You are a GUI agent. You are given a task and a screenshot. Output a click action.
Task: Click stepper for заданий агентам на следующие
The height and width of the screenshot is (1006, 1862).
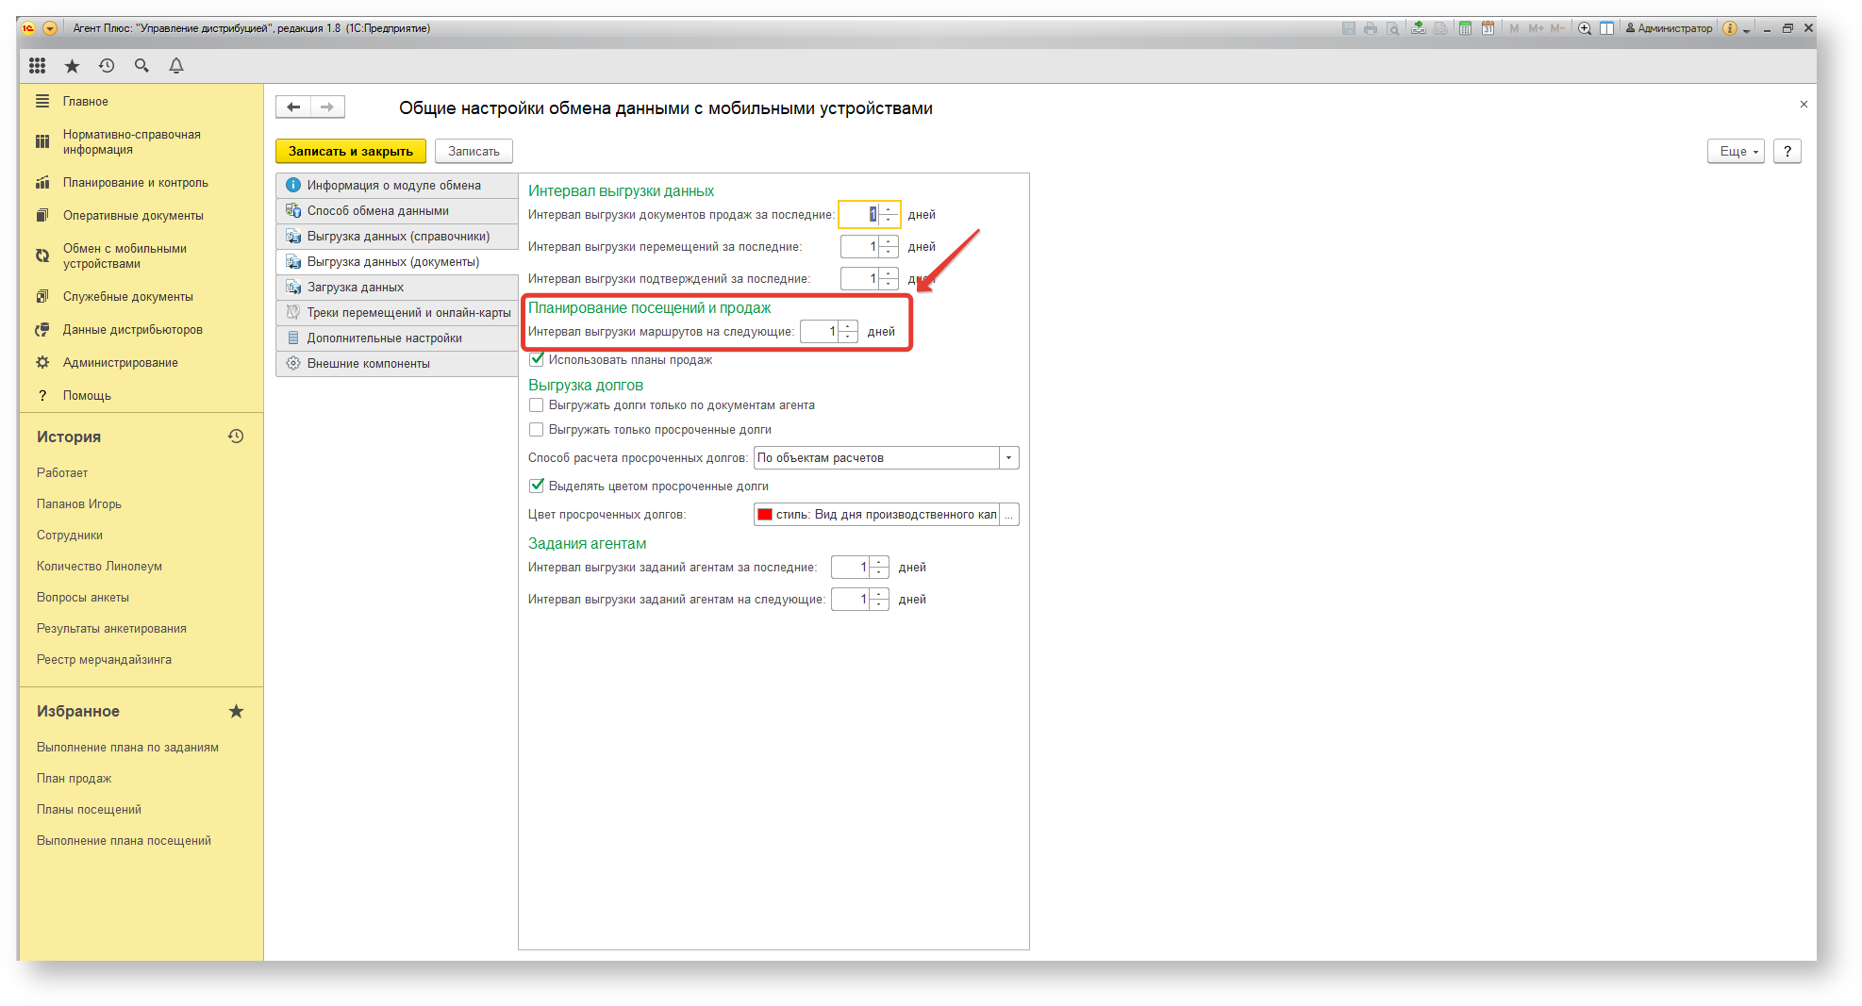(879, 600)
